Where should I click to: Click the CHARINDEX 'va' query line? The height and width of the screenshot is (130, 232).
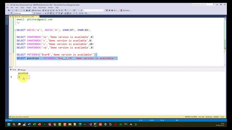coord(55,48)
